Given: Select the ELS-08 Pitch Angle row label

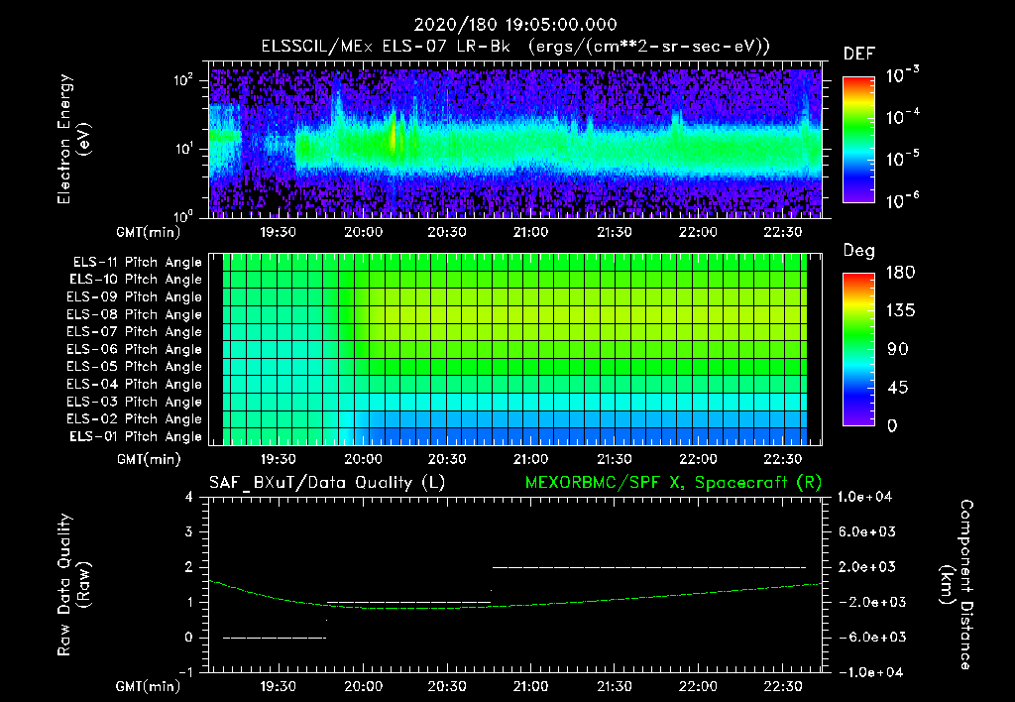Looking at the screenshot, I should pyautogui.click(x=135, y=314).
